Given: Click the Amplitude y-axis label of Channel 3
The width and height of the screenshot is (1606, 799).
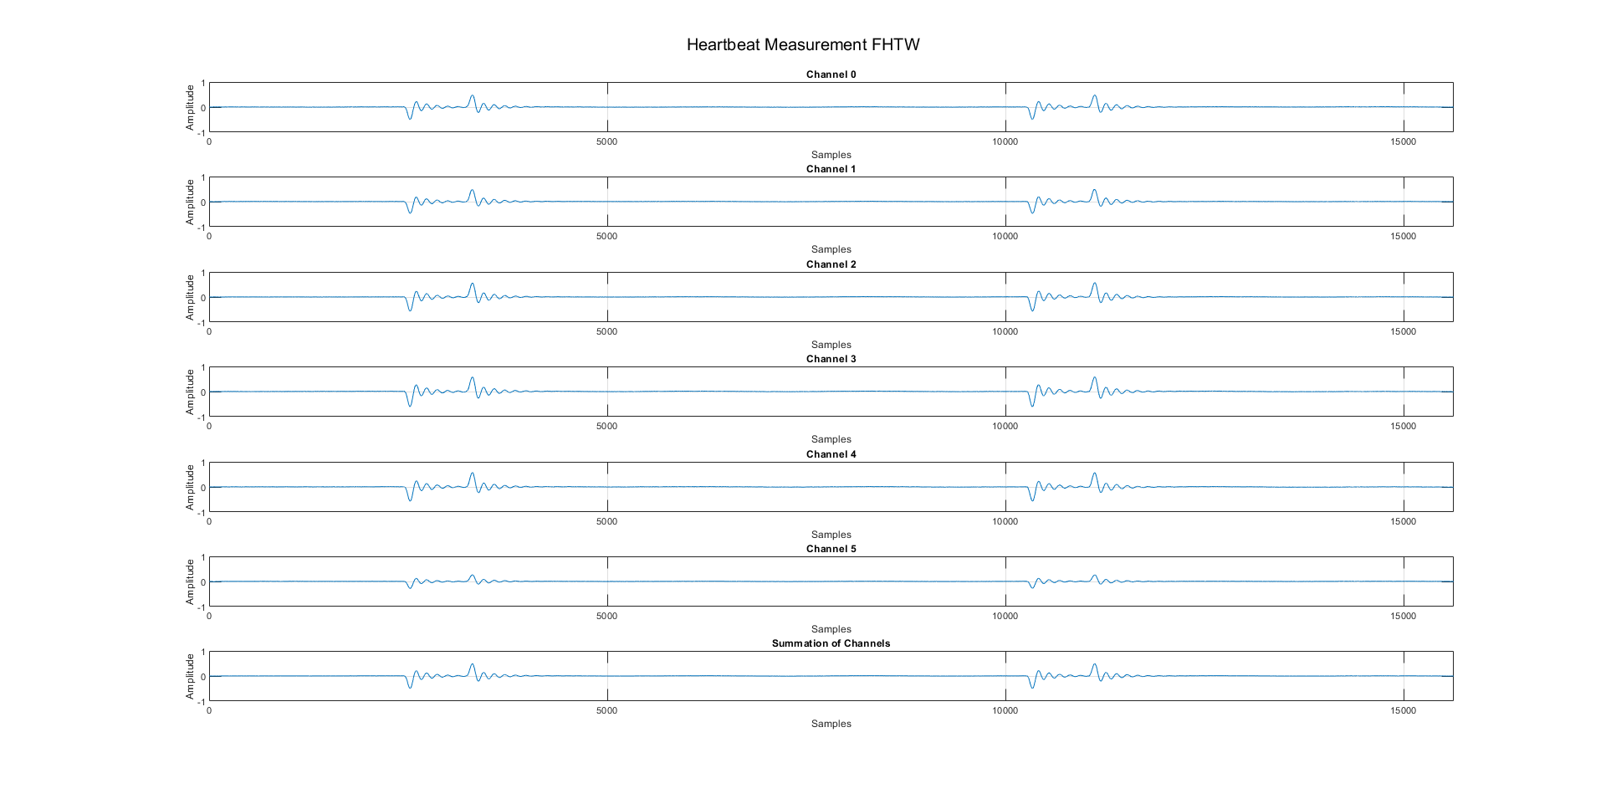Looking at the screenshot, I should (190, 392).
